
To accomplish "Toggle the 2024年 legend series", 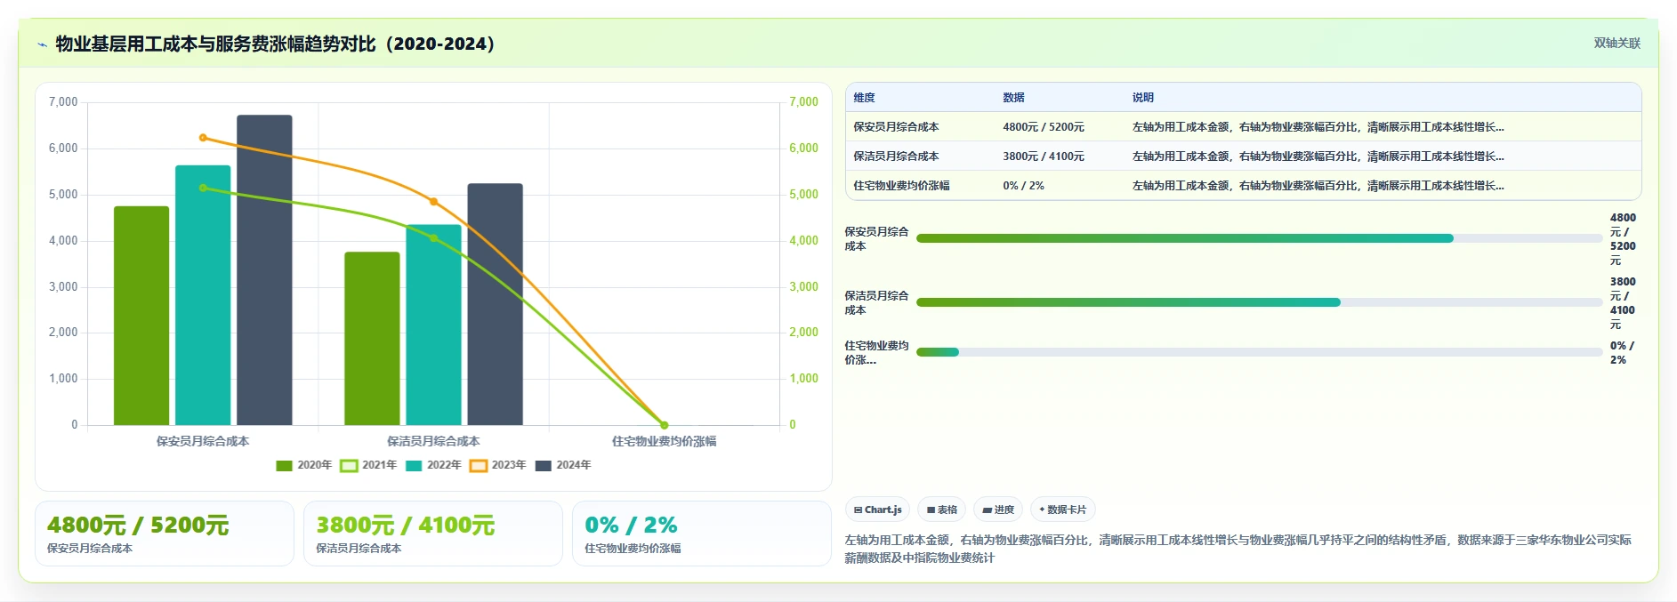I will click(x=563, y=465).
